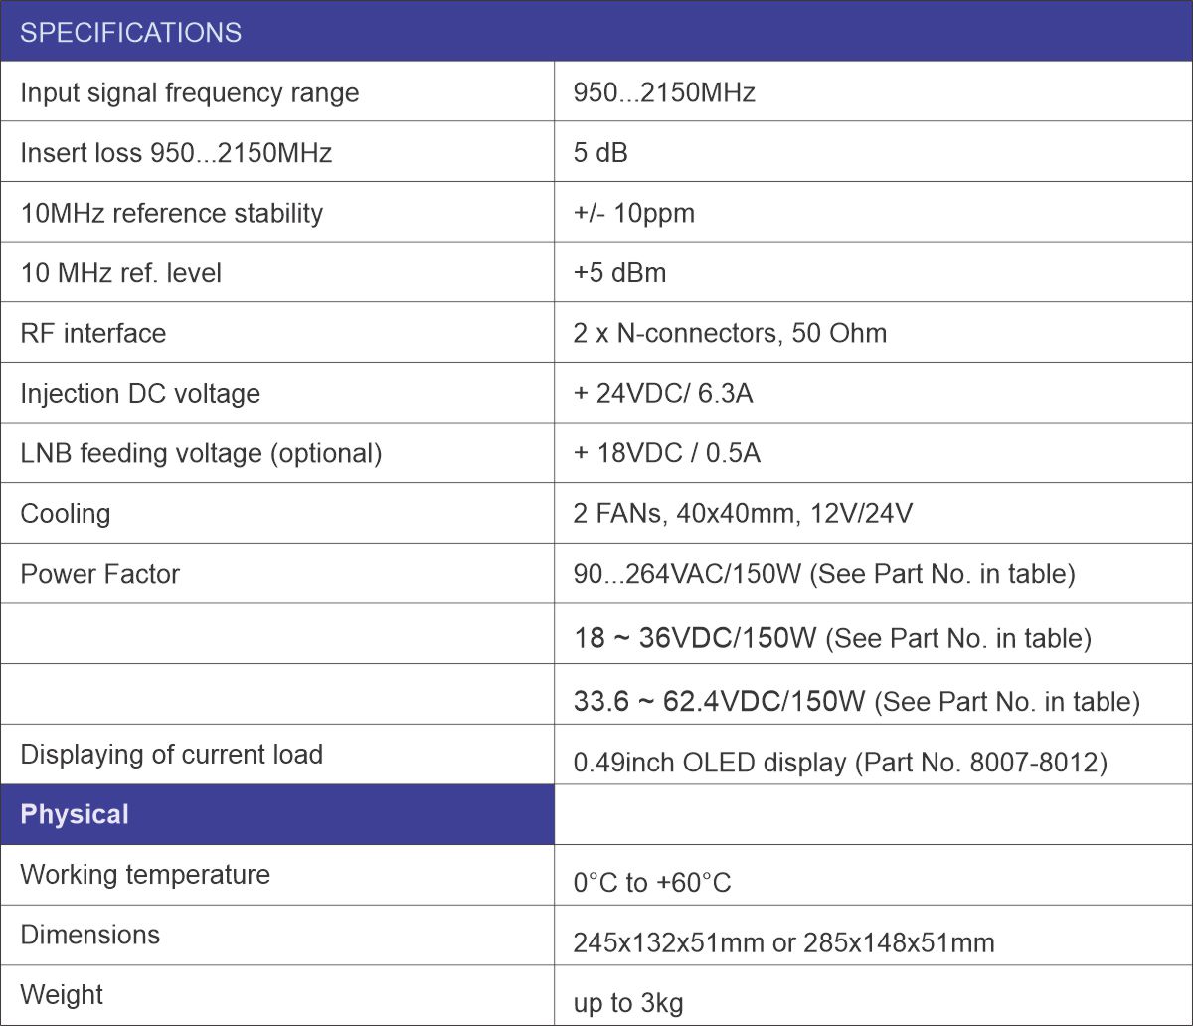Select the Input signal frequency range label
This screenshot has height=1026, width=1193.
coord(189,92)
